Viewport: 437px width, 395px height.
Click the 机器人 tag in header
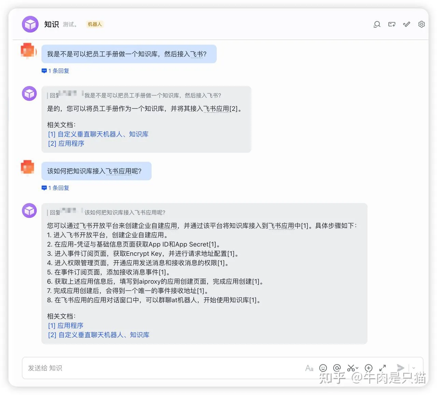95,24
